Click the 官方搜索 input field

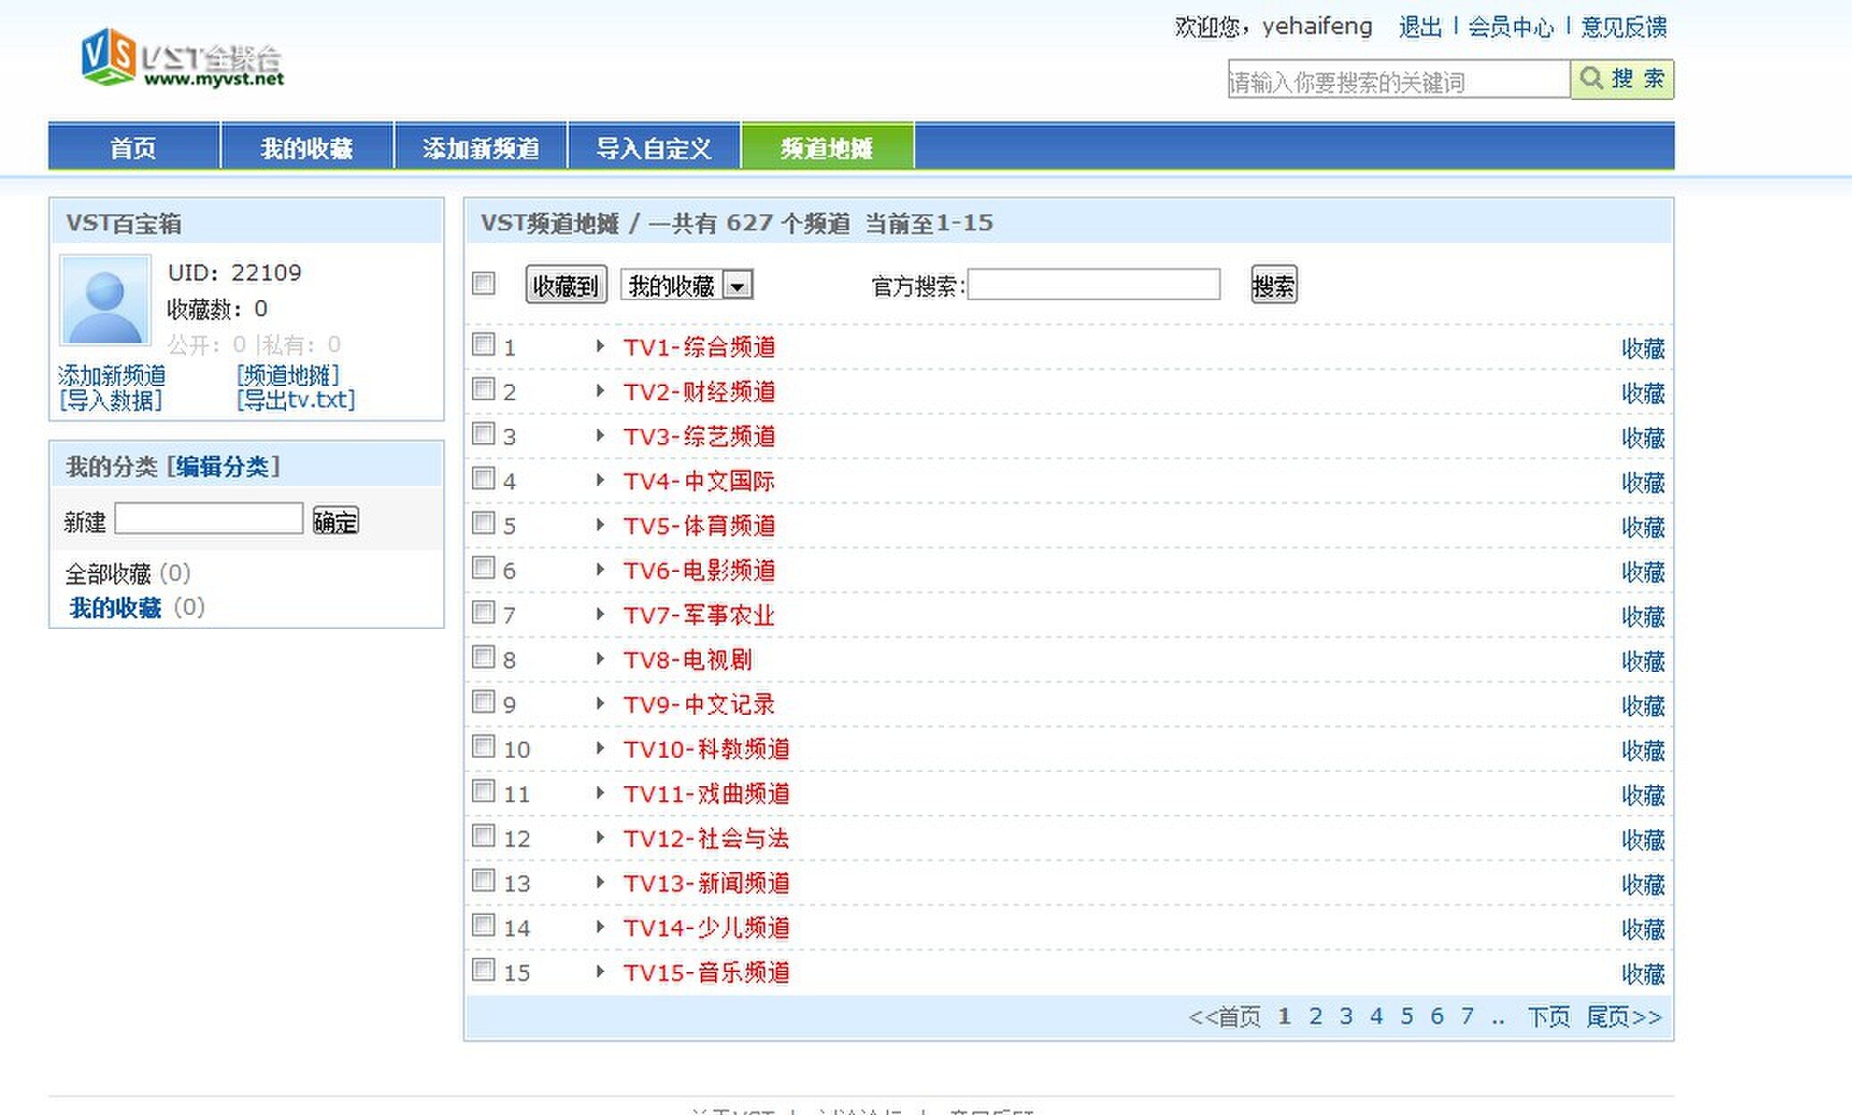[1094, 285]
